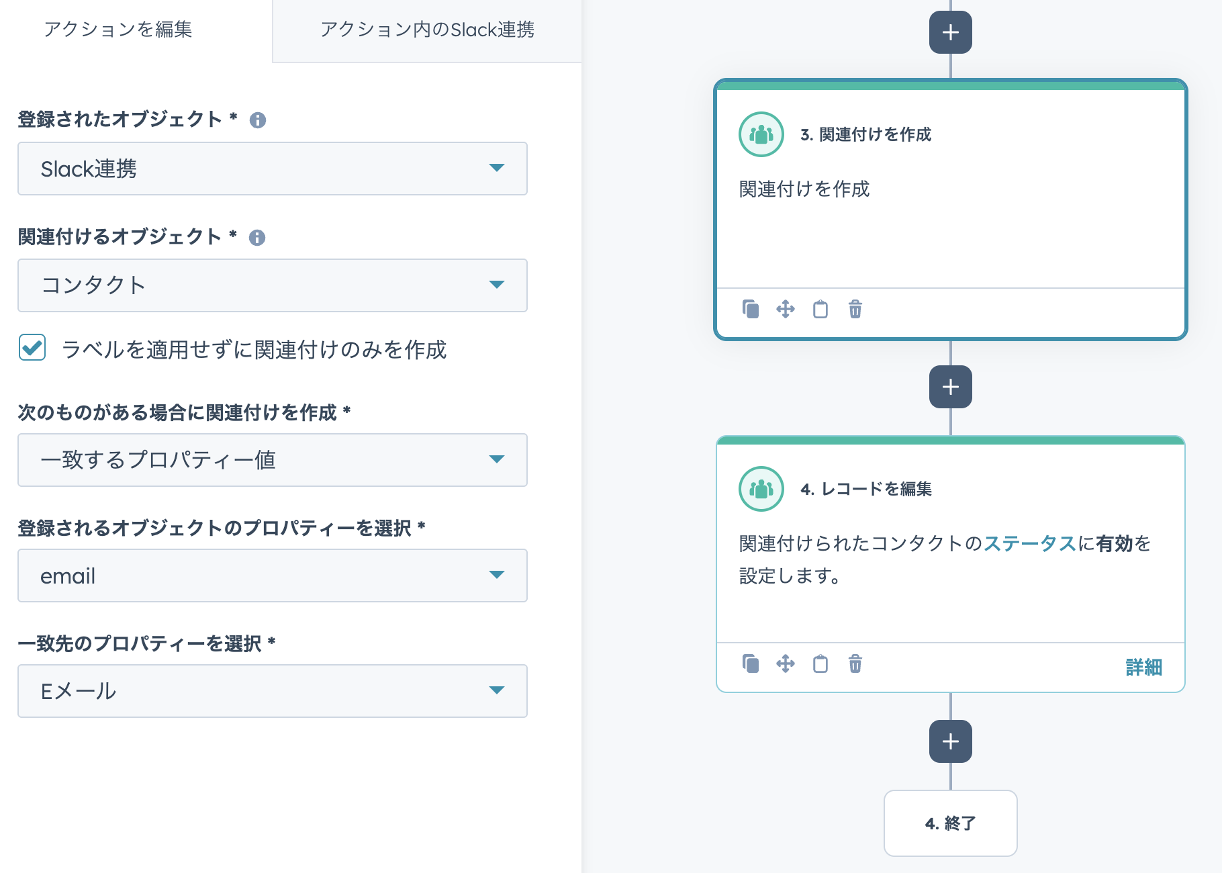Switch to アクションを編集 tab

click(118, 30)
